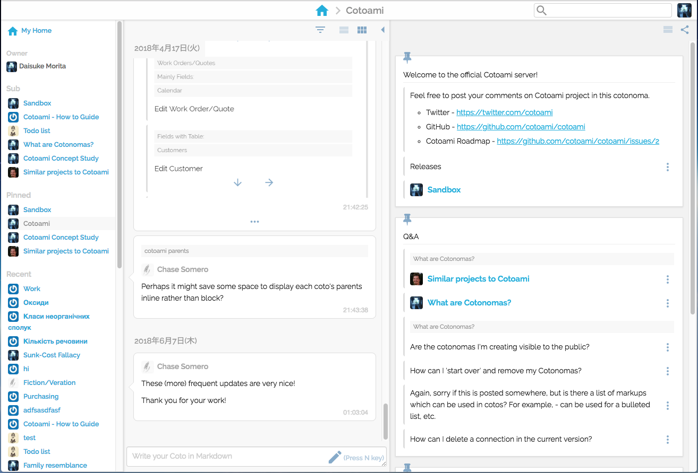698x473 pixels.
Task: Click pin icon above the Q&A coto
Action: click(x=407, y=219)
